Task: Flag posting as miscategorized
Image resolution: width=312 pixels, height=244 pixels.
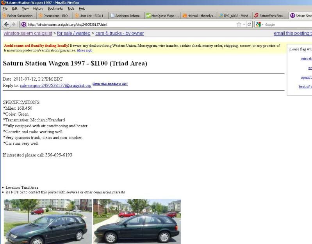Action: (307, 58)
